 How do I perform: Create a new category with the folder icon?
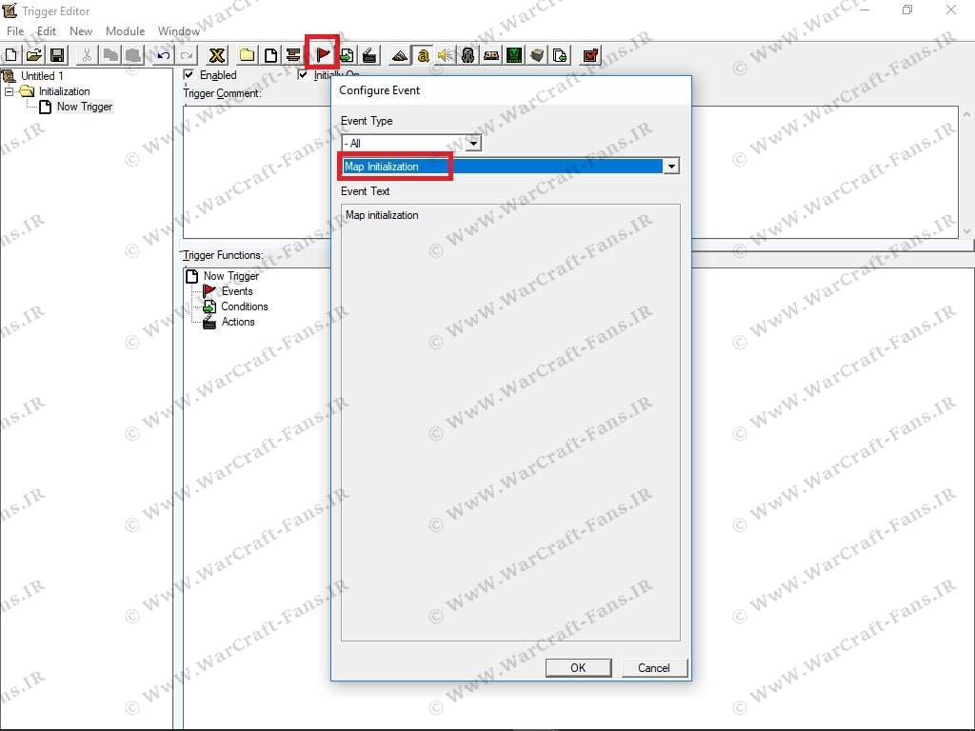(x=247, y=55)
